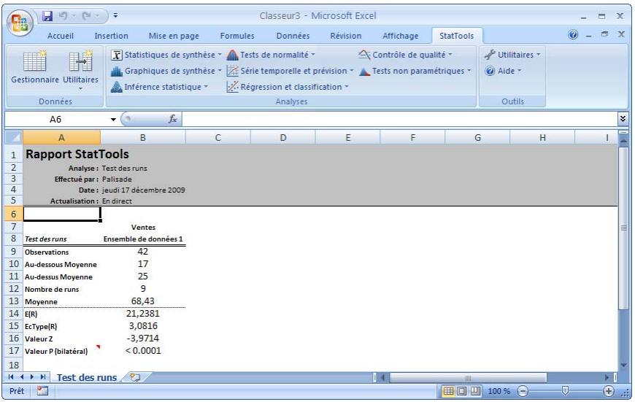Select the StatTools ribbon tab
This screenshot has height=402, width=635.
(456, 36)
